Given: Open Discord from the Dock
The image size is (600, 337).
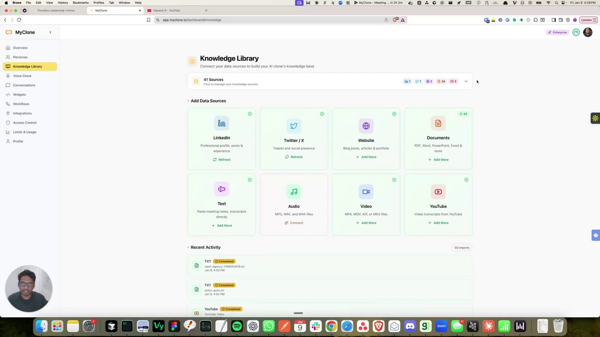Looking at the screenshot, I should (x=410, y=326).
